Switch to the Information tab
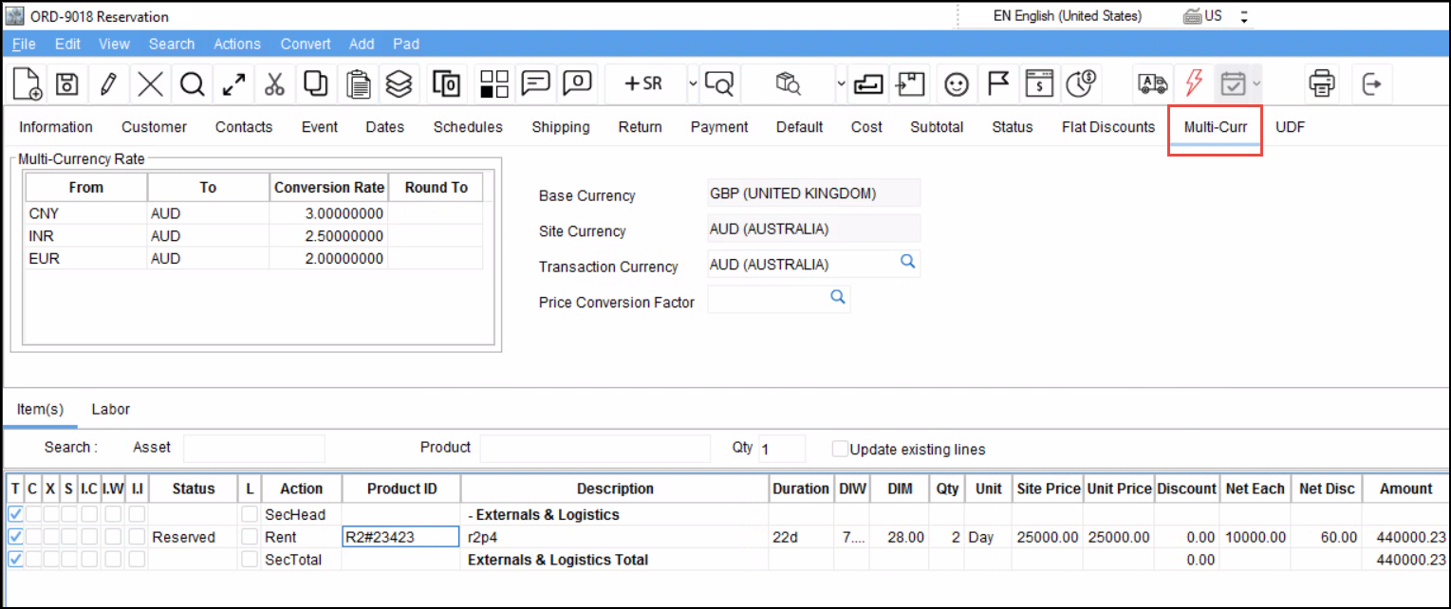The width and height of the screenshot is (1451, 609). pos(56,127)
